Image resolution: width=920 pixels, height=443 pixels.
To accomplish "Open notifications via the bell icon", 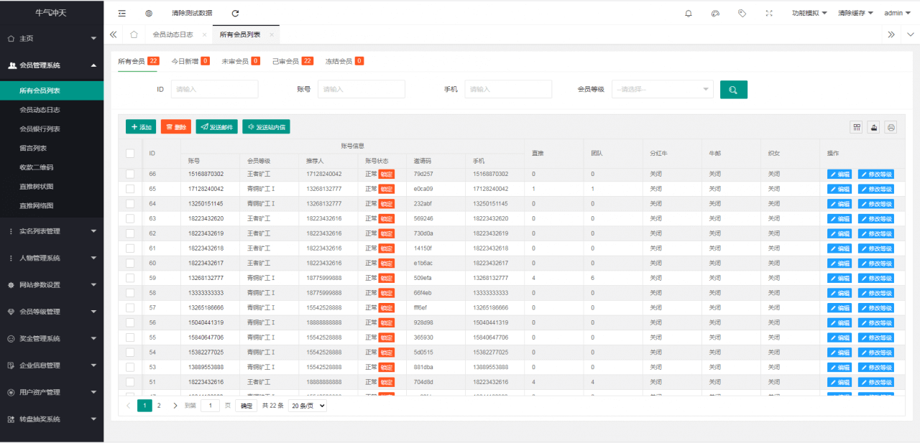I will [x=689, y=13].
